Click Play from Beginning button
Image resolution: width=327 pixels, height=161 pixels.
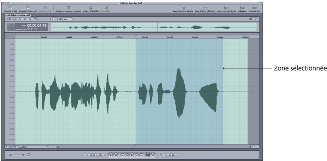click(x=116, y=155)
